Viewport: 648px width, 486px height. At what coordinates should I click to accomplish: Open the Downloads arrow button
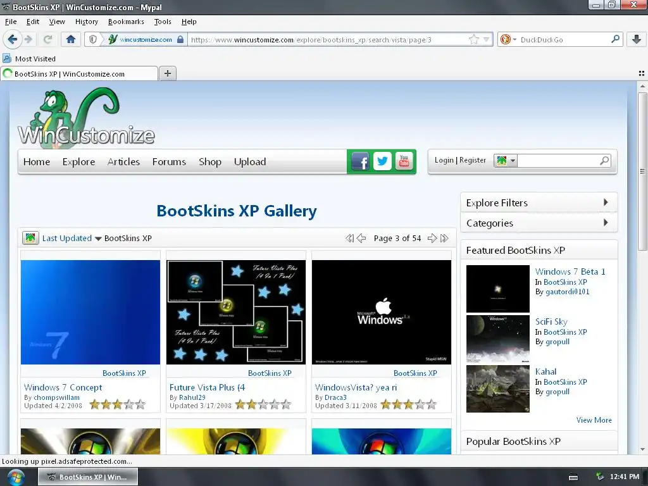[x=637, y=39]
